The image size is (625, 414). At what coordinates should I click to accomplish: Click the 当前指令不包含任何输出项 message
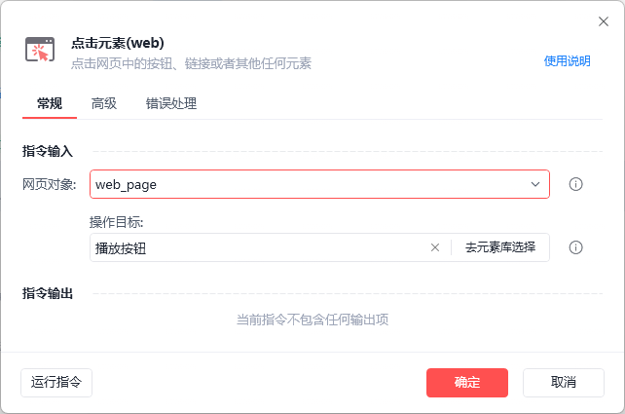(312, 320)
